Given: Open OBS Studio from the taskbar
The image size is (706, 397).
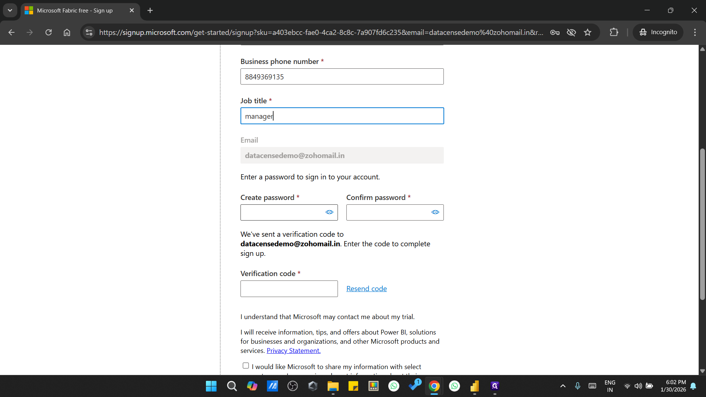Looking at the screenshot, I should click(293, 386).
